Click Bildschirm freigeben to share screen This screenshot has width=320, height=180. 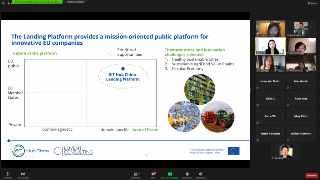[x=170, y=174]
